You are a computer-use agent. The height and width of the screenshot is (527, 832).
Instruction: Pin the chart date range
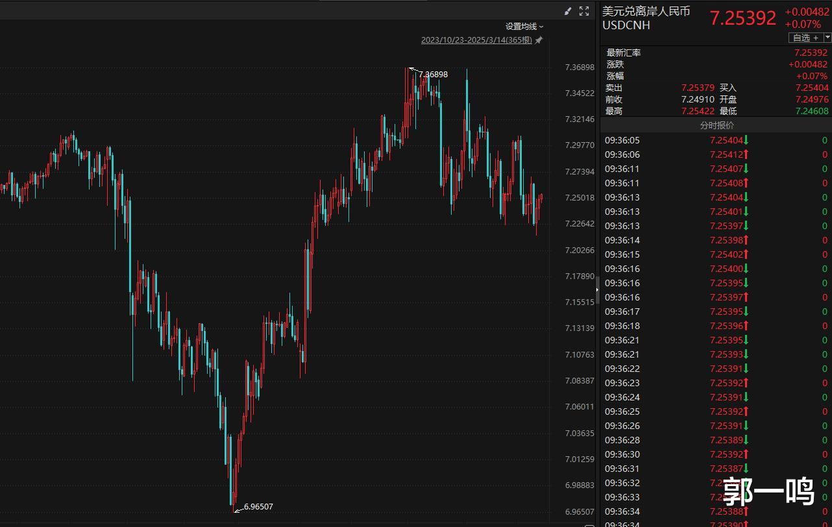tap(539, 40)
